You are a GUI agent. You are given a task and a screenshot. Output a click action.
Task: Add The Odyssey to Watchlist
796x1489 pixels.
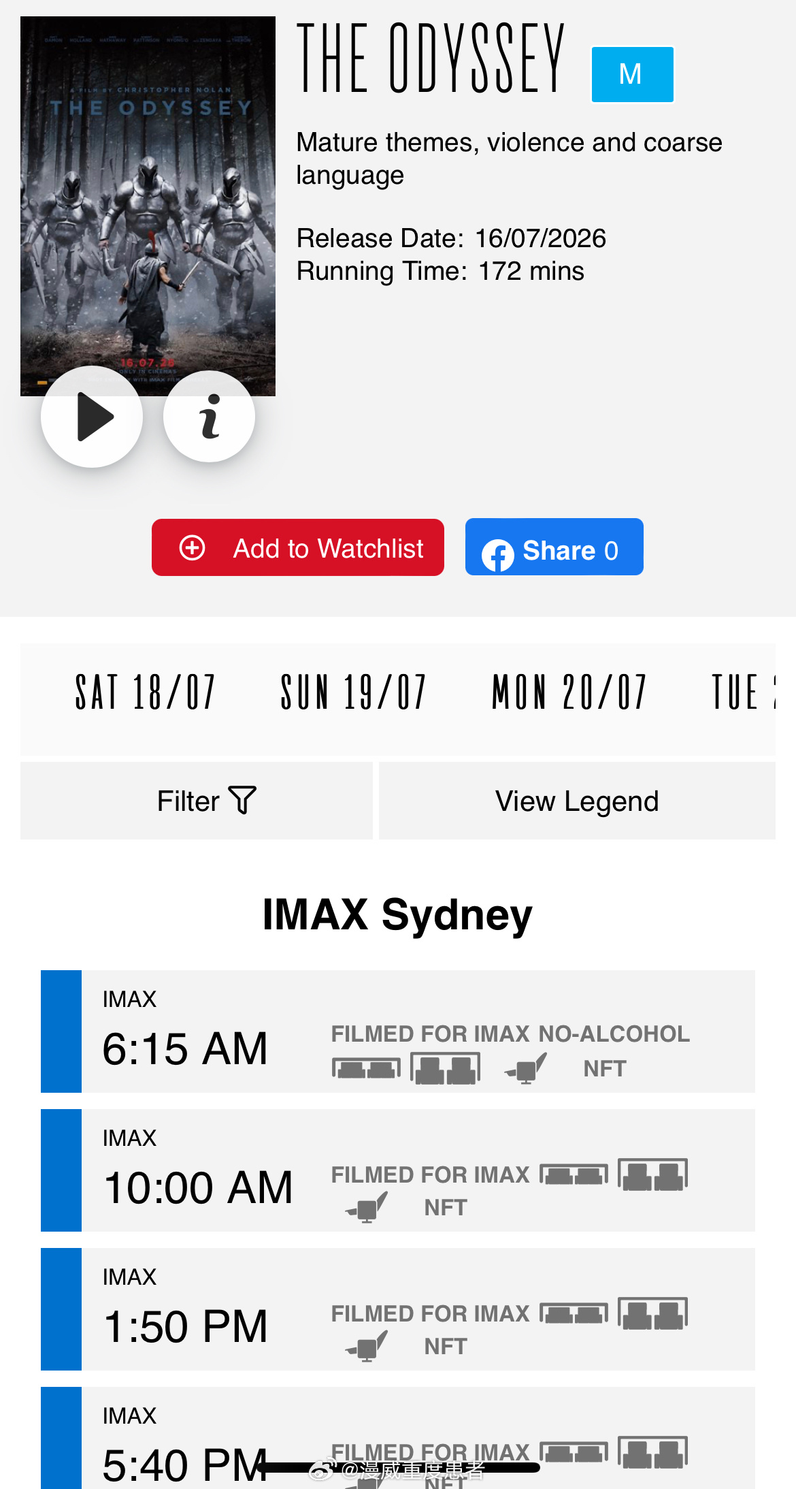pyautogui.click(x=298, y=547)
